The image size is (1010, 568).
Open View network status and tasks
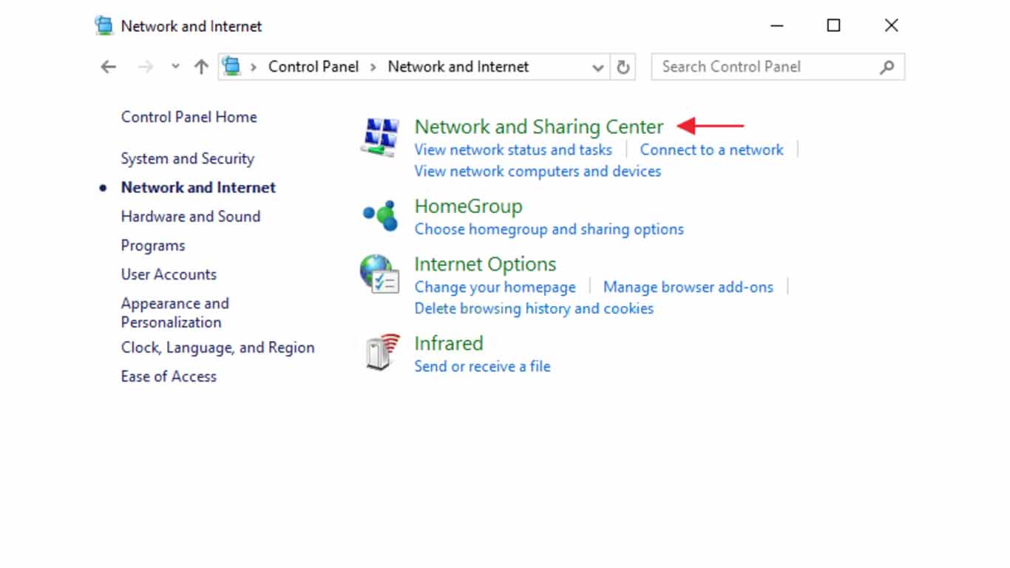click(513, 149)
